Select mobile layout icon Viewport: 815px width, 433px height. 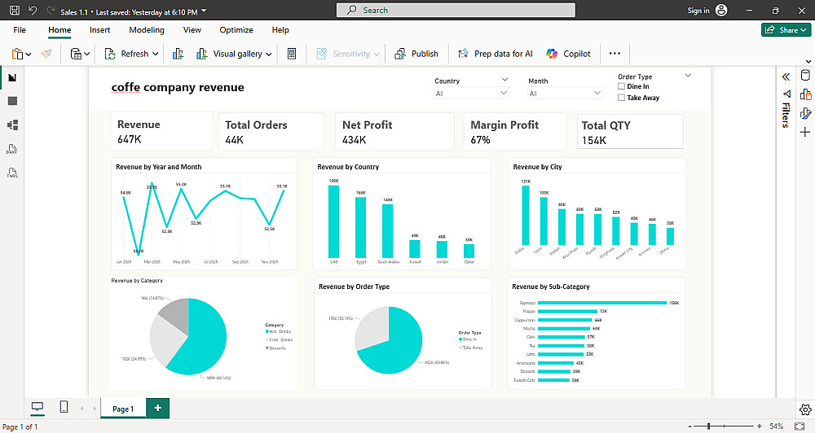(64, 407)
